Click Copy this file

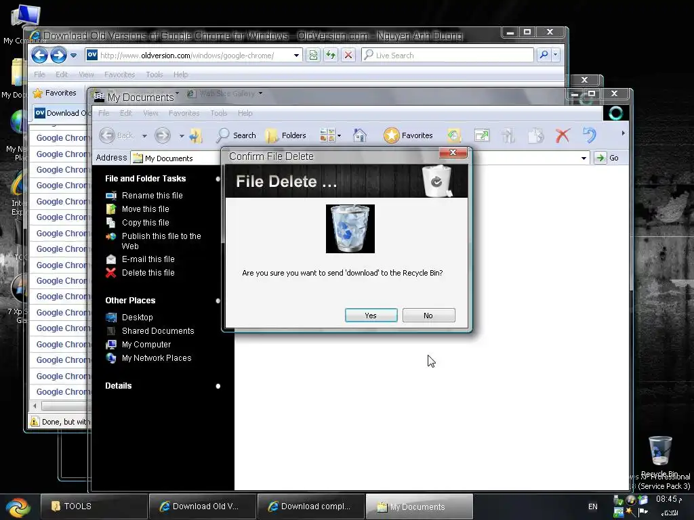(x=145, y=222)
